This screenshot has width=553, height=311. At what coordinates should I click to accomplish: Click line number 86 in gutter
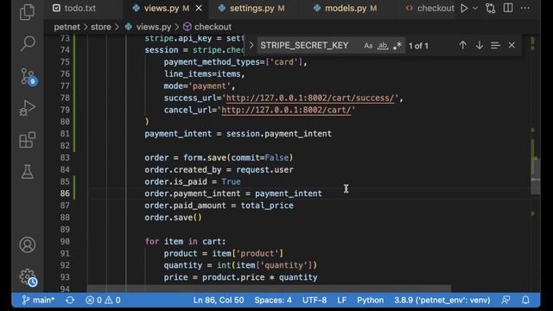(65, 194)
